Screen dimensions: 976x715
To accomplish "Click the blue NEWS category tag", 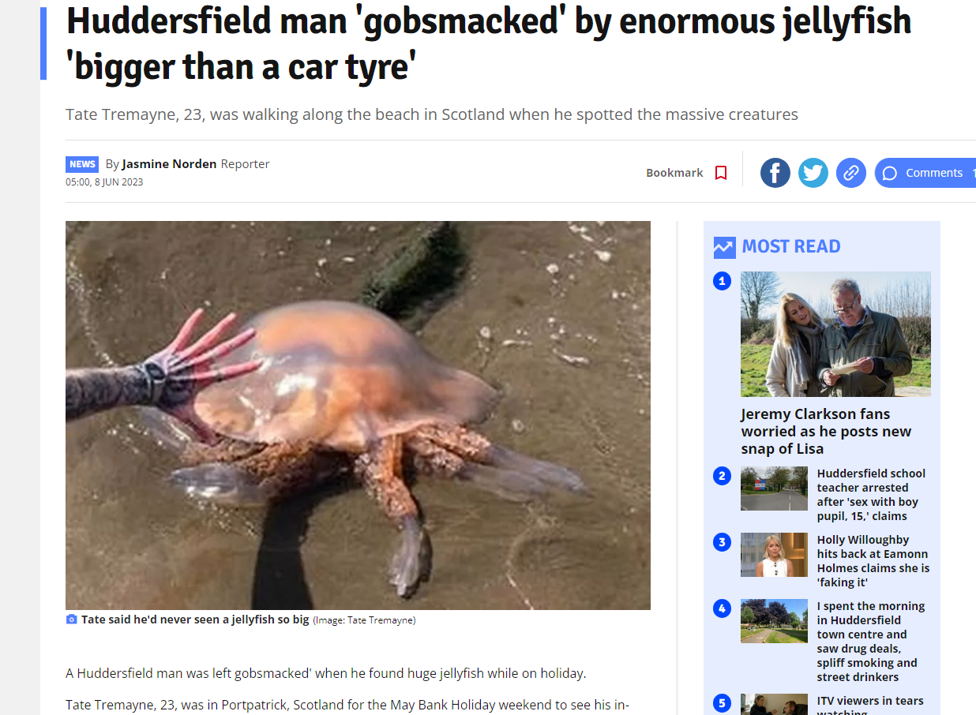I will [82, 164].
